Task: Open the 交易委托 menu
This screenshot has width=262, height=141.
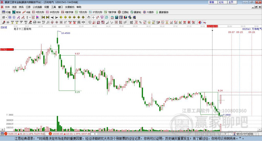Action: [70, 7]
